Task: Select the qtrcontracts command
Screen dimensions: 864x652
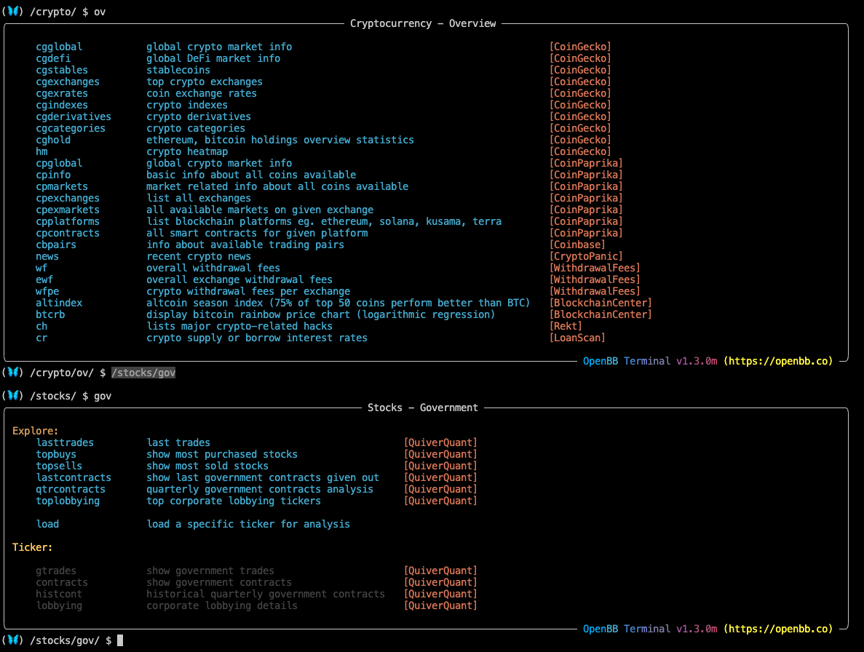Action: coord(71,489)
